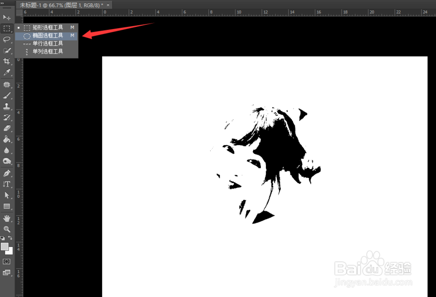Viewport: 436px width, 297px height.
Task: Select the Clone Stamp tool
Action: (x=7, y=106)
